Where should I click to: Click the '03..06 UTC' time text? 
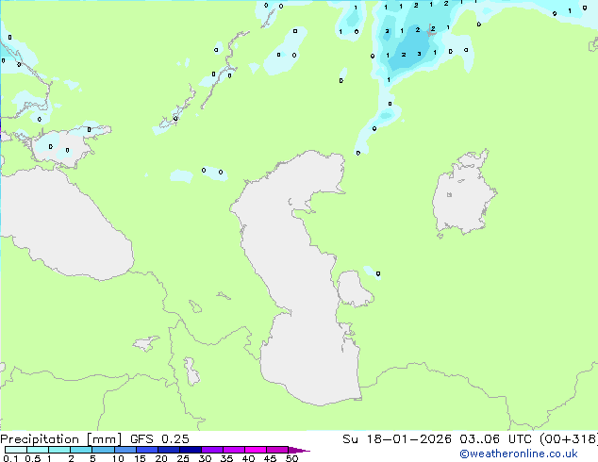point(495,439)
